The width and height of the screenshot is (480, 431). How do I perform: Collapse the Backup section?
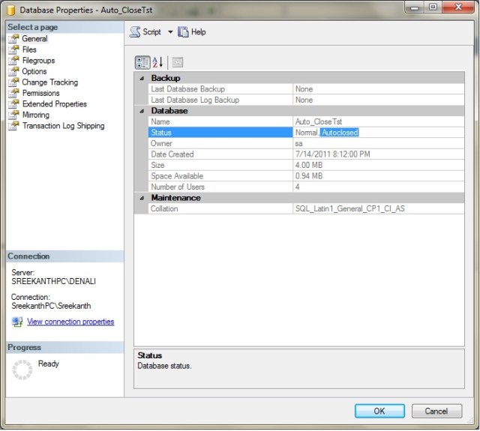(142, 78)
